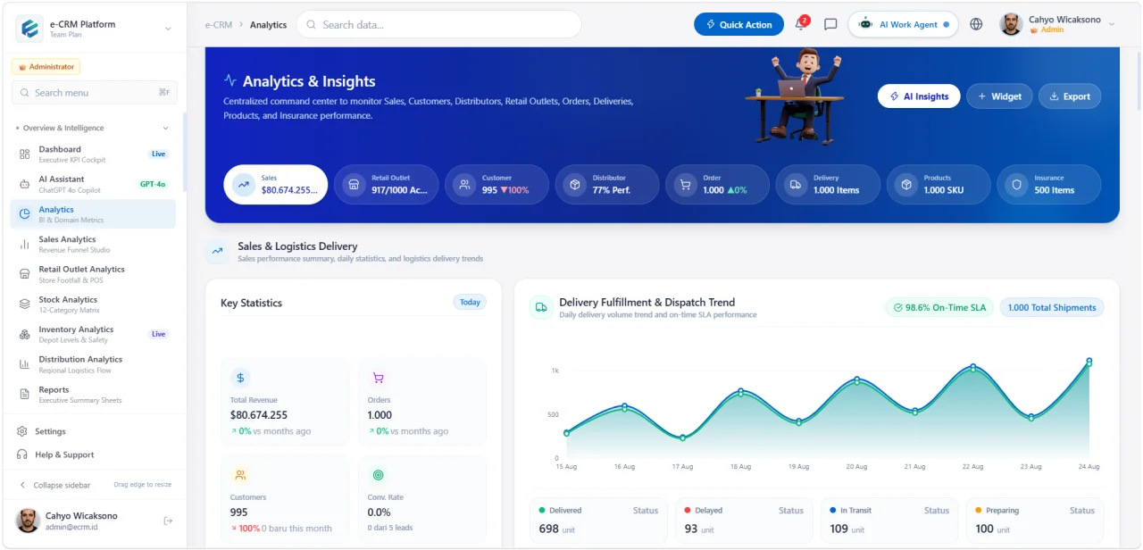The image size is (1143, 550).
Task: Open the Sales Analytics page
Action: pyautogui.click(x=93, y=245)
